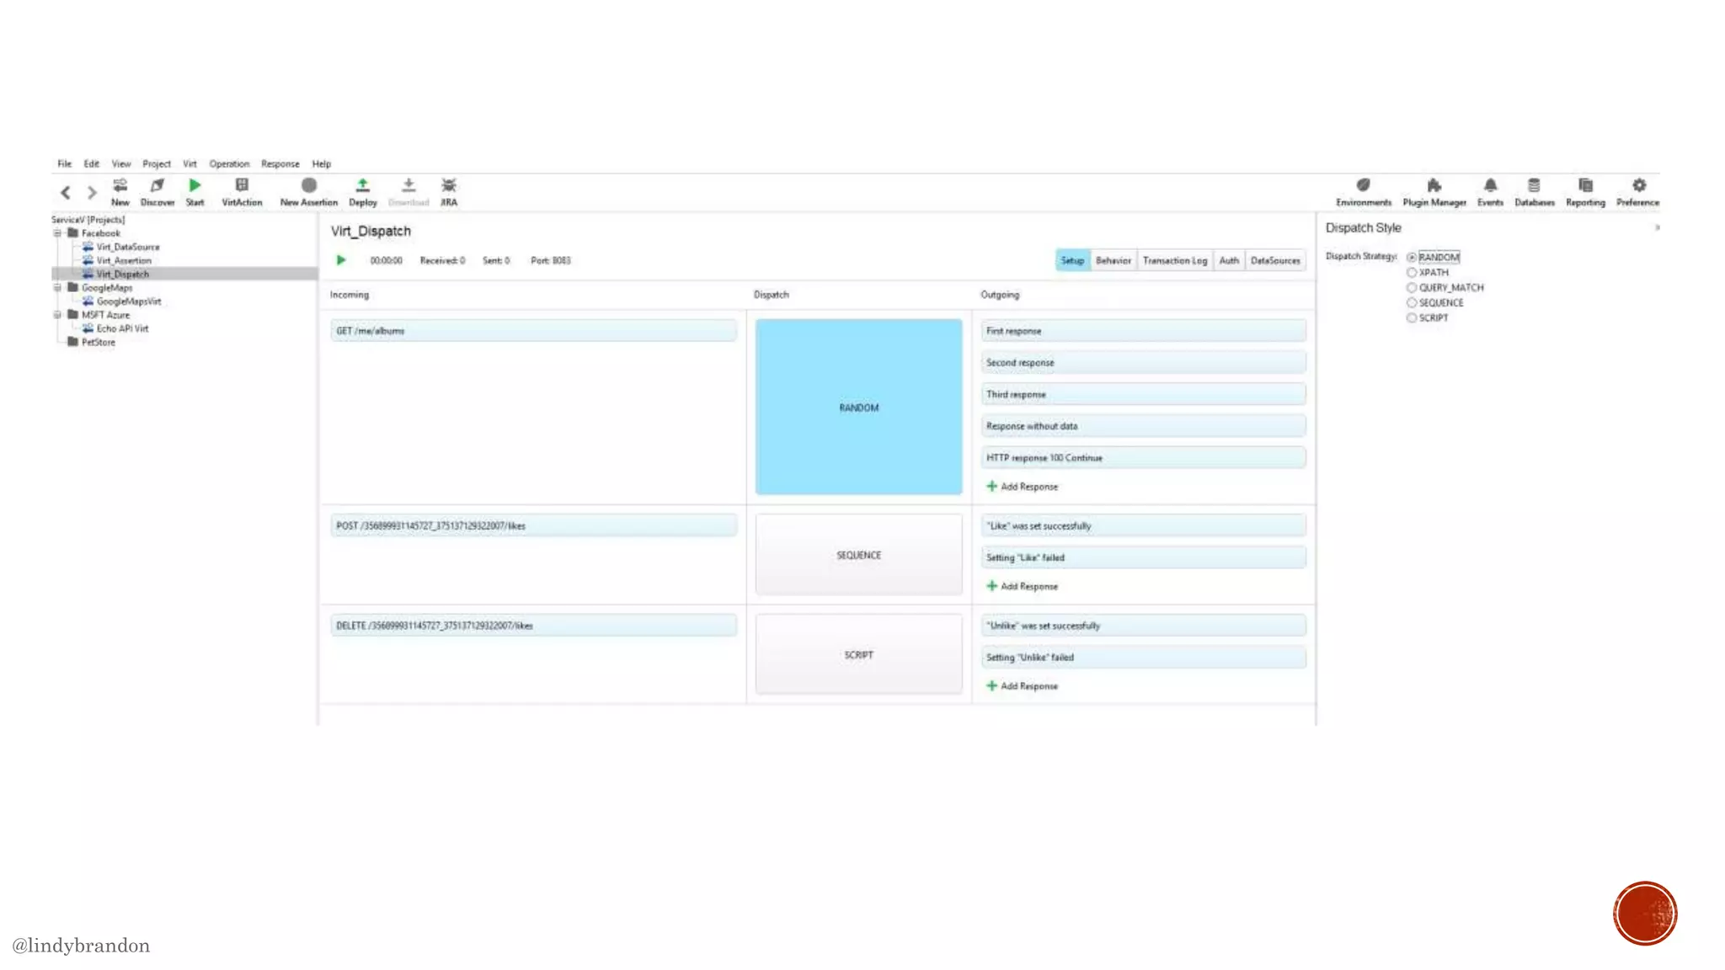The image size is (1725, 970).
Task: Collapse the GoogleMaps tree node
Action: (x=58, y=288)
